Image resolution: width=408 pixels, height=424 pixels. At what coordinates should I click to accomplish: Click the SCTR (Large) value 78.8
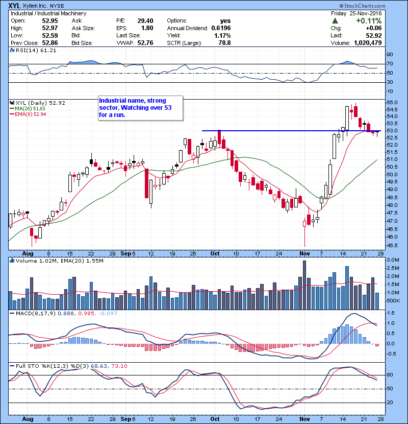click(x=225, y=43)
